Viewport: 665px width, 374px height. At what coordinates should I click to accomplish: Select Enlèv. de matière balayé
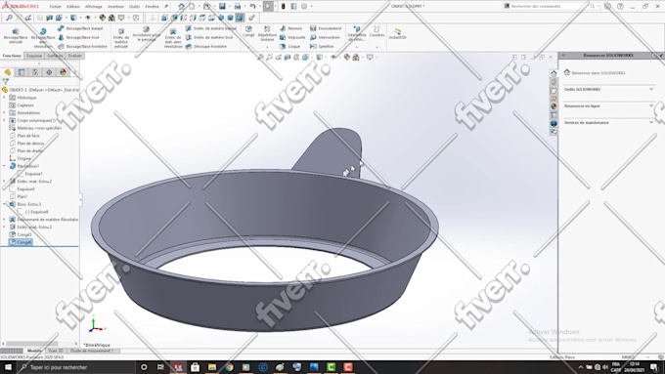coord(211,28)
